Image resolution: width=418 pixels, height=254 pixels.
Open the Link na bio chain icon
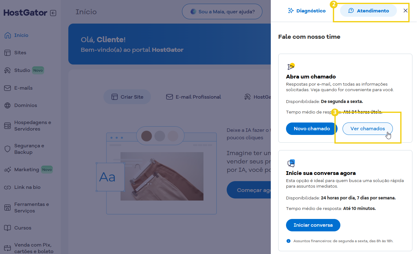[8, 187]
